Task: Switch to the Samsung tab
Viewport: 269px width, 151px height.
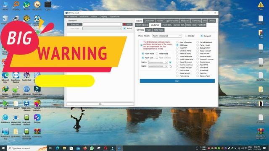Action: tap(196, 21)
